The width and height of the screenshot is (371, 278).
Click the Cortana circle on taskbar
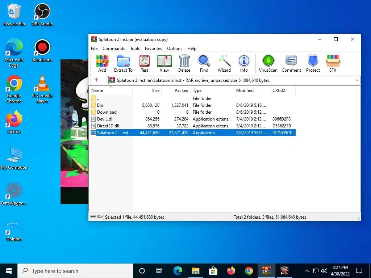142,271
